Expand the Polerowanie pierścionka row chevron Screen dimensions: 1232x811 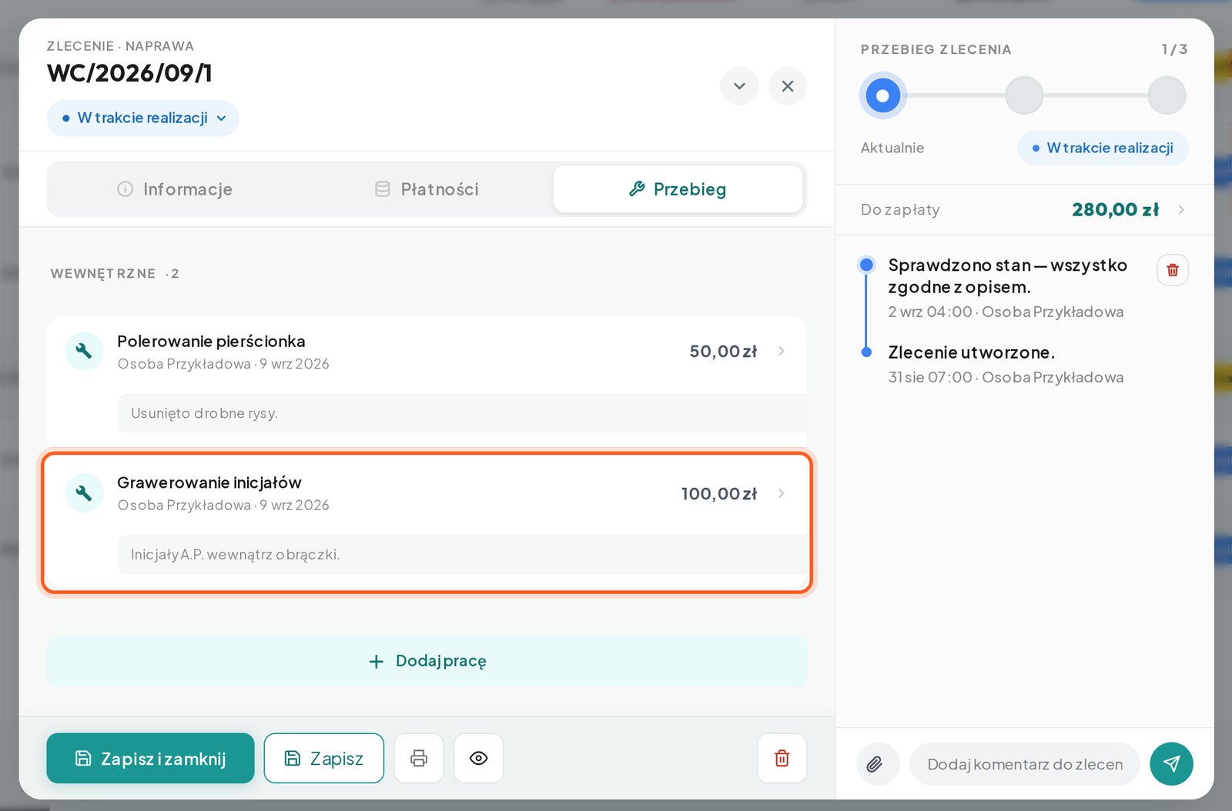pos(782,351)
